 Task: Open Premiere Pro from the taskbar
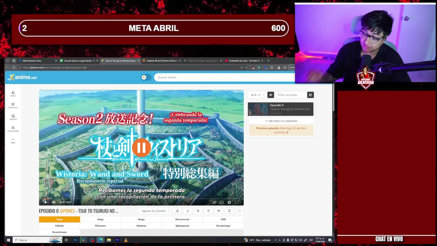(x=117, y=240)
